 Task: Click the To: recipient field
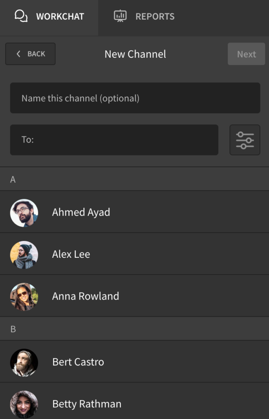(114, 140)
